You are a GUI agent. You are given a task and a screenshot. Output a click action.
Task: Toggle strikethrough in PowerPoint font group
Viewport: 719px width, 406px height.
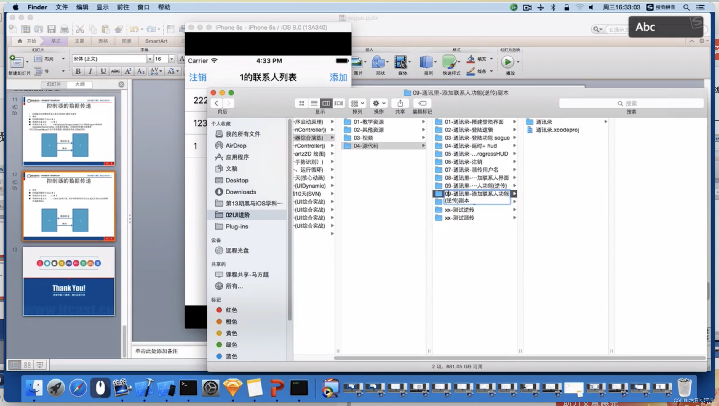(115, 71)
